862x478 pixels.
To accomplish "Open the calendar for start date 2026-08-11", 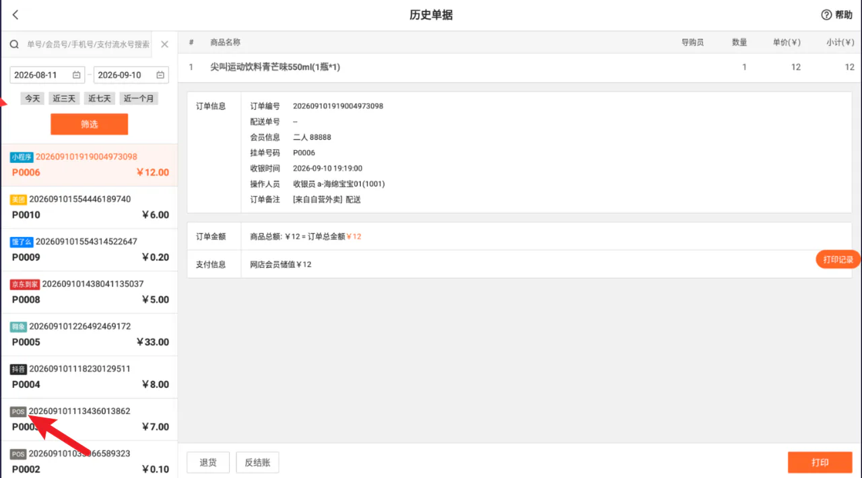I will point(77,75).
